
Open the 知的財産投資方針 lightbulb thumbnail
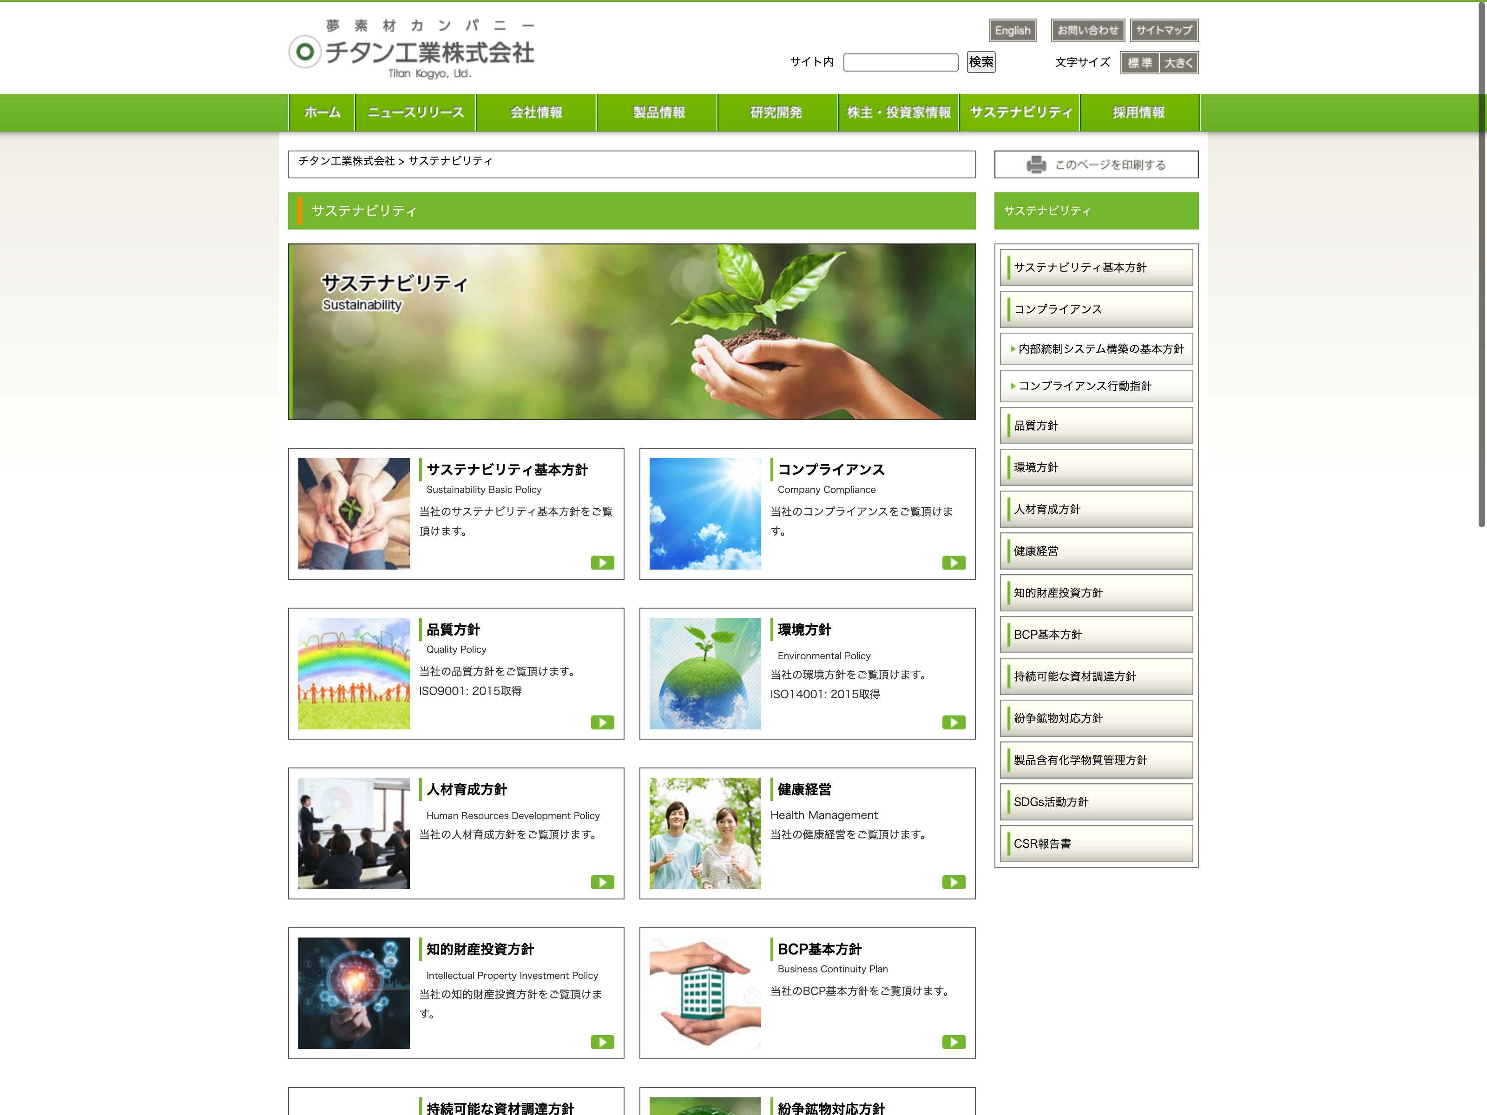(x=354, y=993)
